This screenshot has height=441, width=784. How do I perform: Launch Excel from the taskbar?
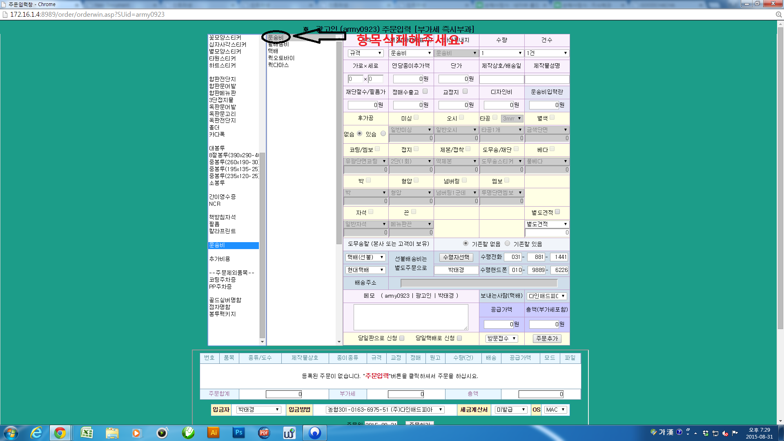[x=87, y=433]
